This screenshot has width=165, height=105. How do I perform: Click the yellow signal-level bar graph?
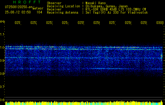point(84,103)
